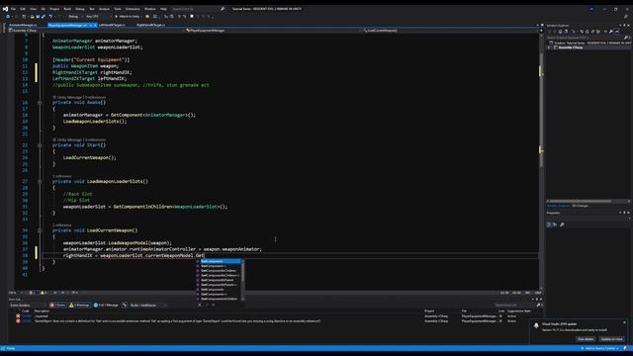Click the Solution Explorer Home icon
Screen dimensions: 633x356
561,31
